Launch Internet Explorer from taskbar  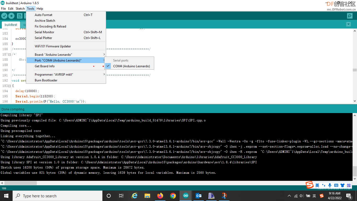(x=135, y=196)
